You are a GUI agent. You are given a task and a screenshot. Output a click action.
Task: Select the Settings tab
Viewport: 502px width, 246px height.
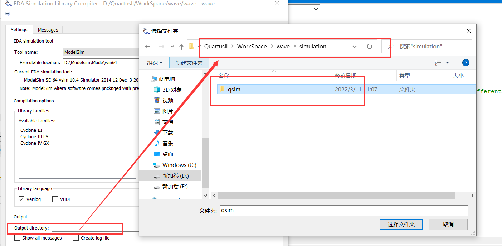click(19, 30)
